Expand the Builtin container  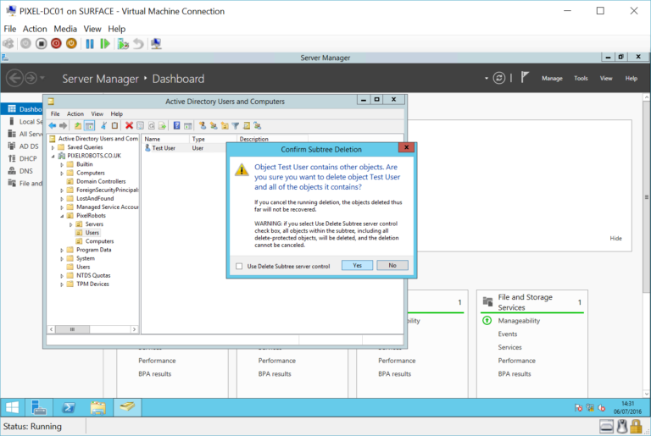pos(62,165)
